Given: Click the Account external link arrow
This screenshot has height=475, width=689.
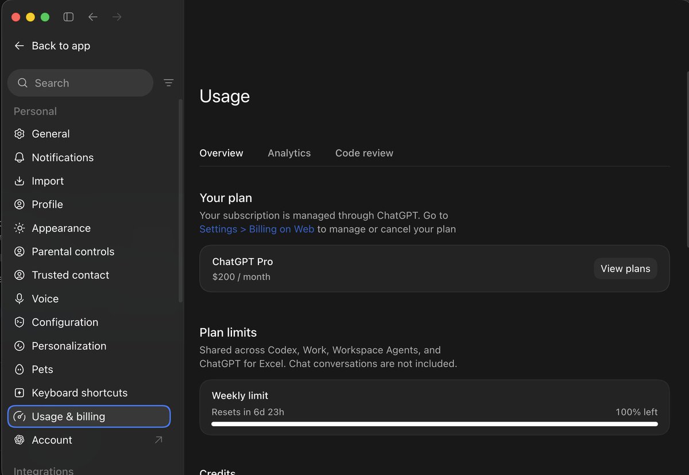Looking at the screenshot, I should coord(158,440).
